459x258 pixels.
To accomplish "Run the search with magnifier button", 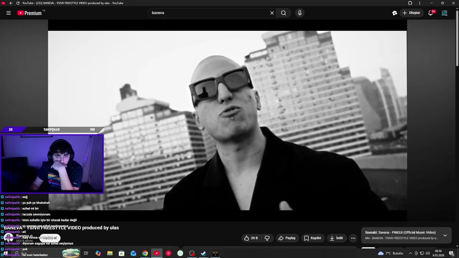I will pyautogui.click(x=283, y=13).
